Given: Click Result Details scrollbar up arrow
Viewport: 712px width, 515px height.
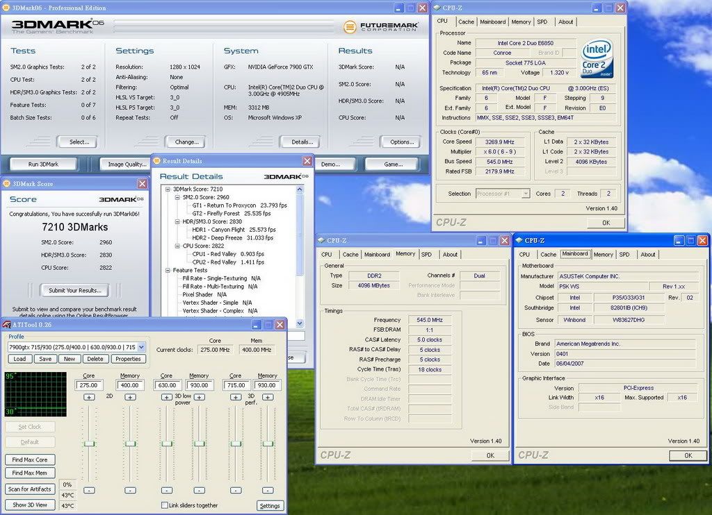Looking at the screenshot, I should [300, 189].
